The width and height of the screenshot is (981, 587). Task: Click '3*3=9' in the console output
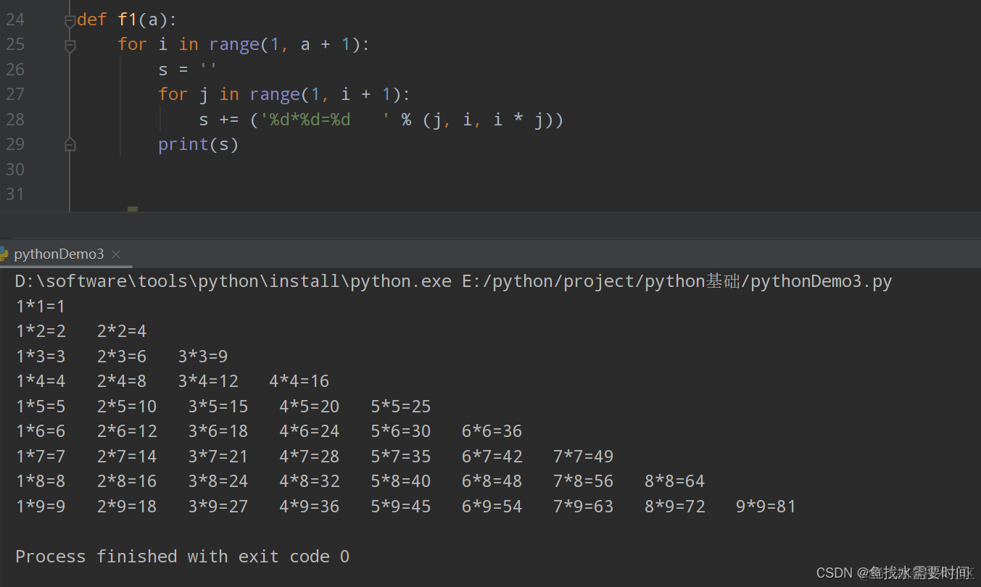tap(203, 357)
